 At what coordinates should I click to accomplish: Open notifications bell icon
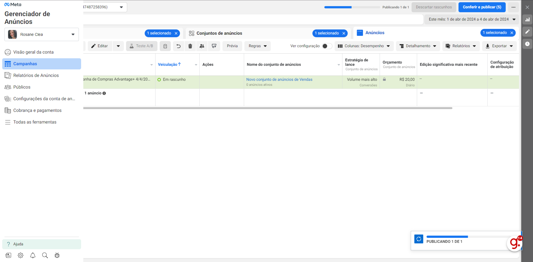coord(33,255)
